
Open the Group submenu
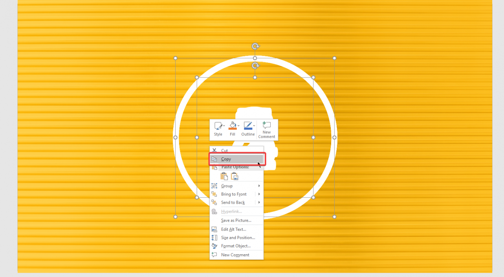(x=236, y=186)
